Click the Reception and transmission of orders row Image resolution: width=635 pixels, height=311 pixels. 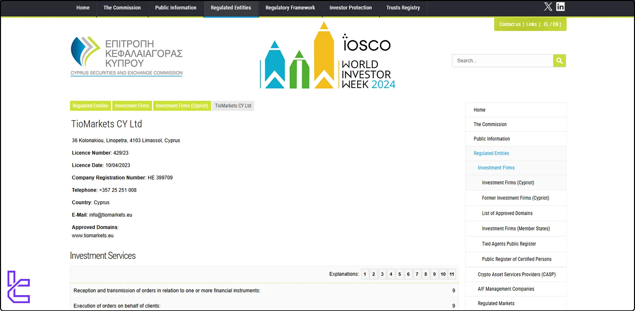pyautogui.click(x=264, y=291)
